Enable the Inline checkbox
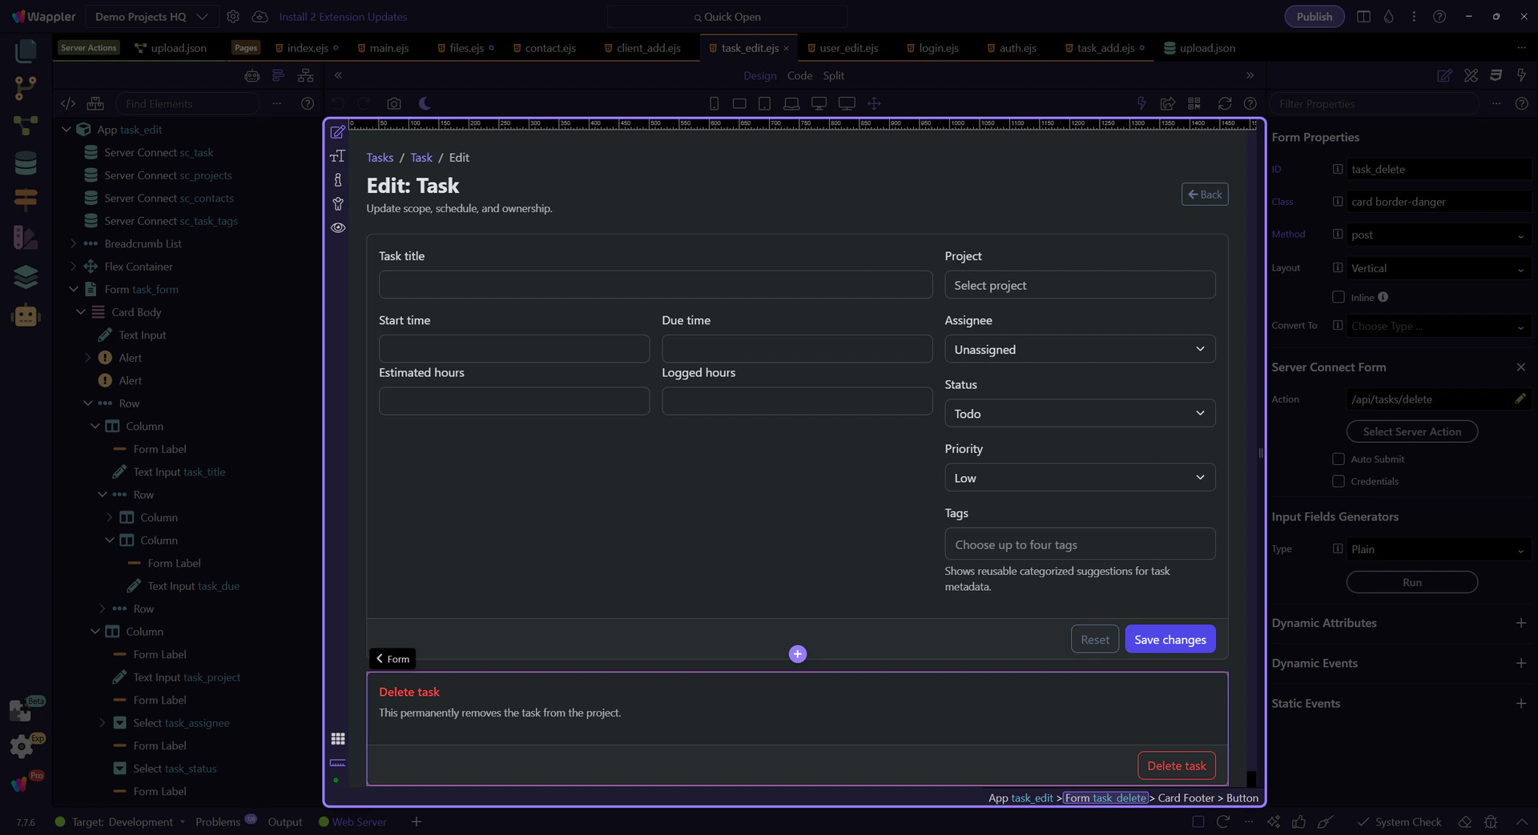The image size is (1538, 835). pos(1338,297)
